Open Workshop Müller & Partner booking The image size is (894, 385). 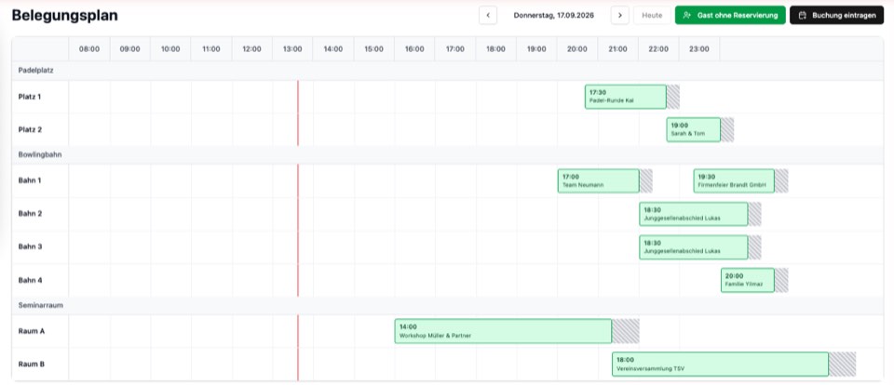coord(503,331)
